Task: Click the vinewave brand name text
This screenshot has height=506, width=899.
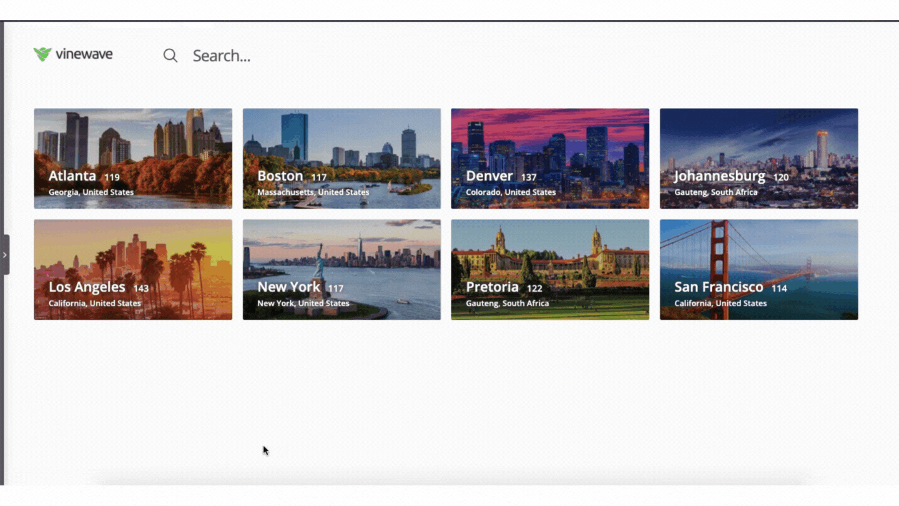Action: click(x=84, y=54)
